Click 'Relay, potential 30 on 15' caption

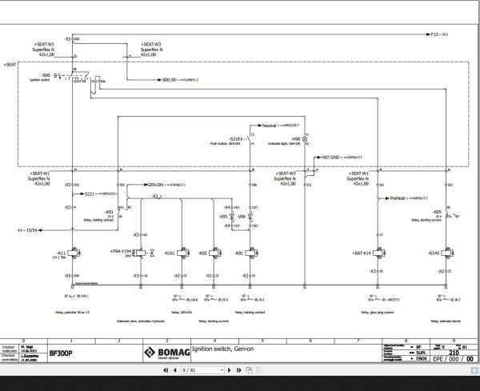coord(72,313)
